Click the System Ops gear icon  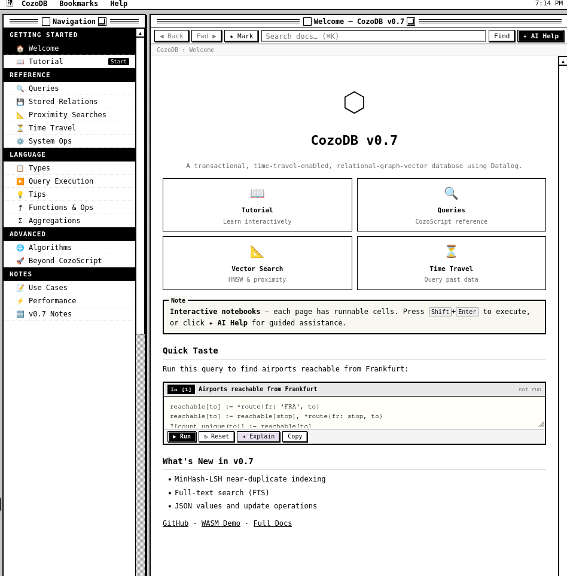click(x=20, y=141)
